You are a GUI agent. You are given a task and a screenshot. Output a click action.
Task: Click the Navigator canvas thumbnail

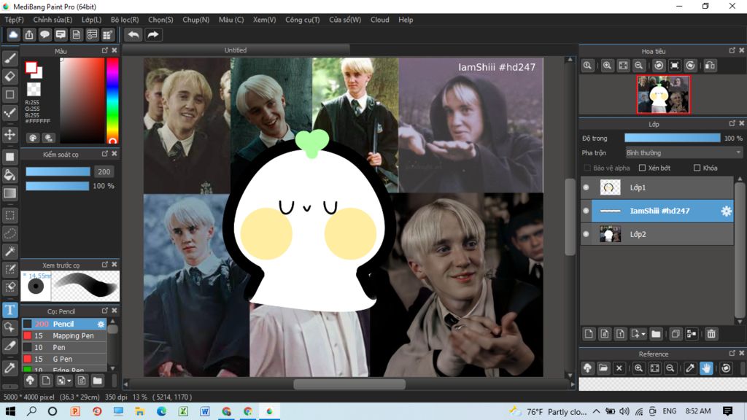coord(663,95)
